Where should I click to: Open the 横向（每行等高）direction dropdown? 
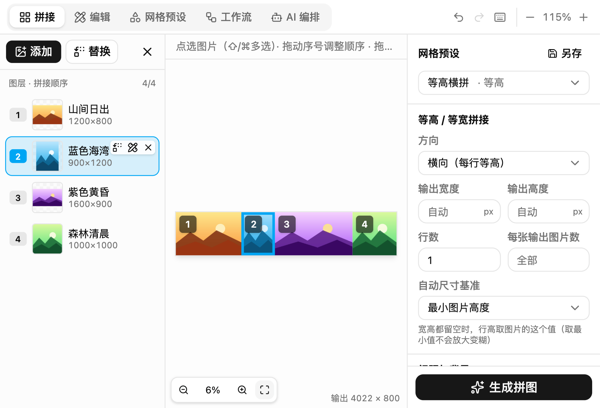tap(504, 163)
